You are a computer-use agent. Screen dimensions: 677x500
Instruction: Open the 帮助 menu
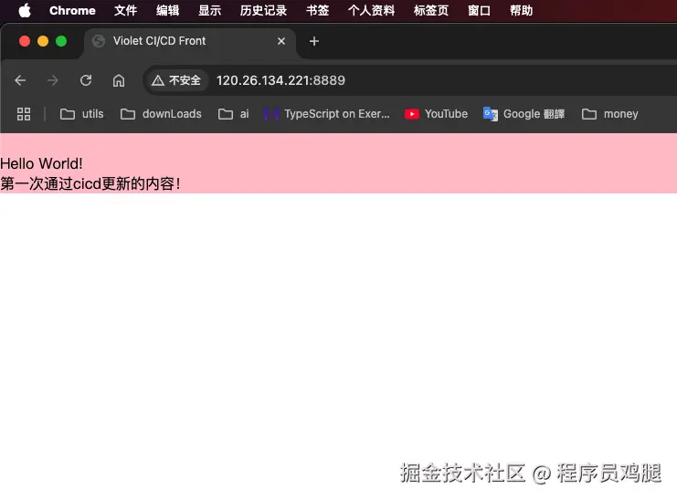coord(521,10)
